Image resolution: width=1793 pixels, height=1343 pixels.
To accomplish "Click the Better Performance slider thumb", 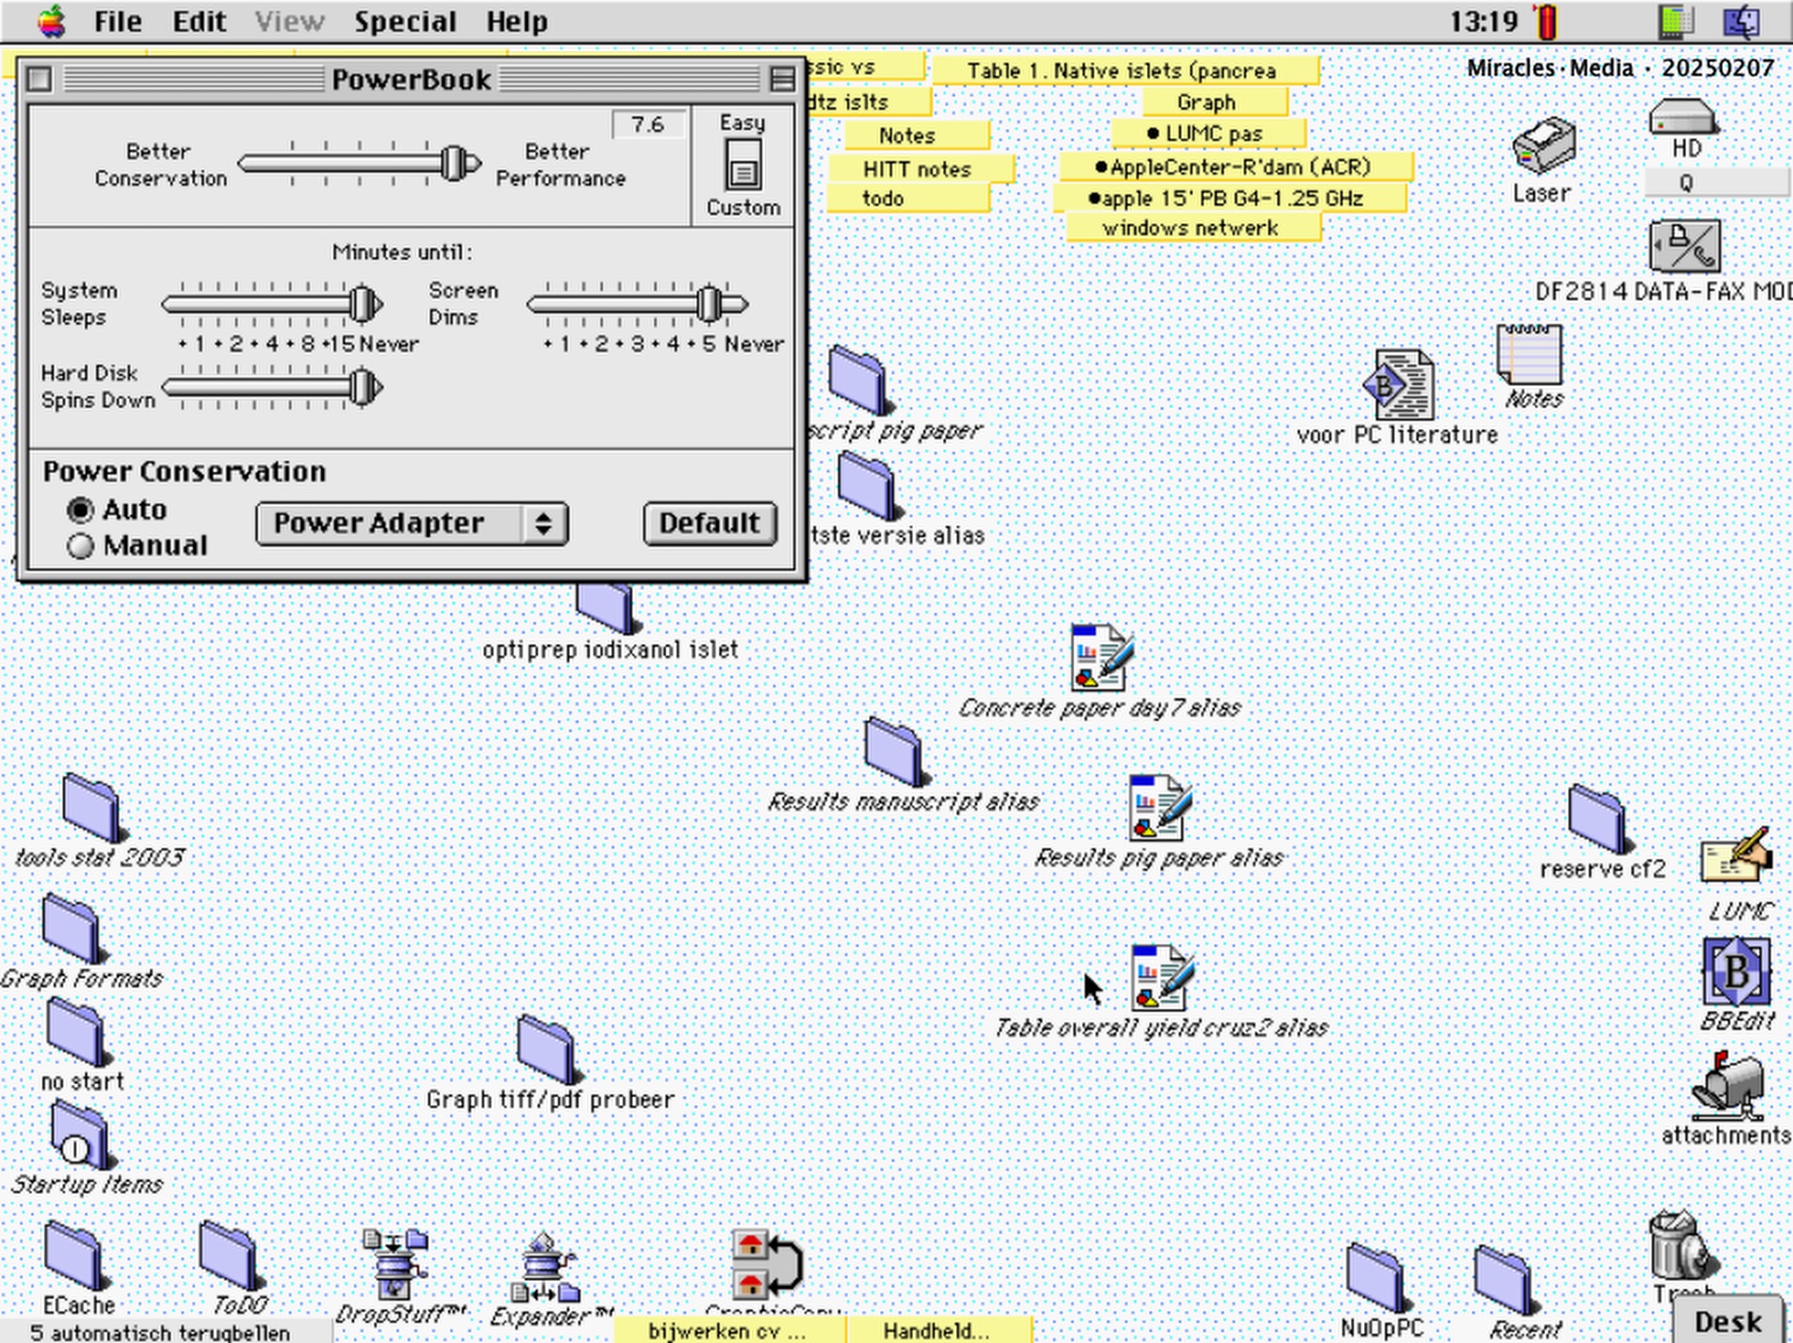I will pos(454,164).
